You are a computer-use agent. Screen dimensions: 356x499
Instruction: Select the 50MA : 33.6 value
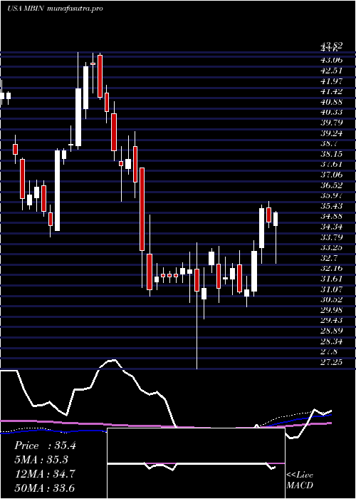click(x=45, y=488)
